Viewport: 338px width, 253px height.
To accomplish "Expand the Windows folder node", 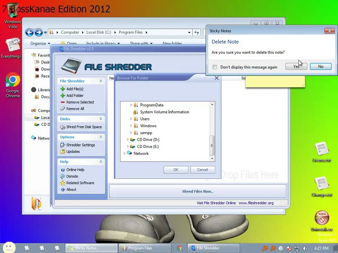I will tap(131, 126).
